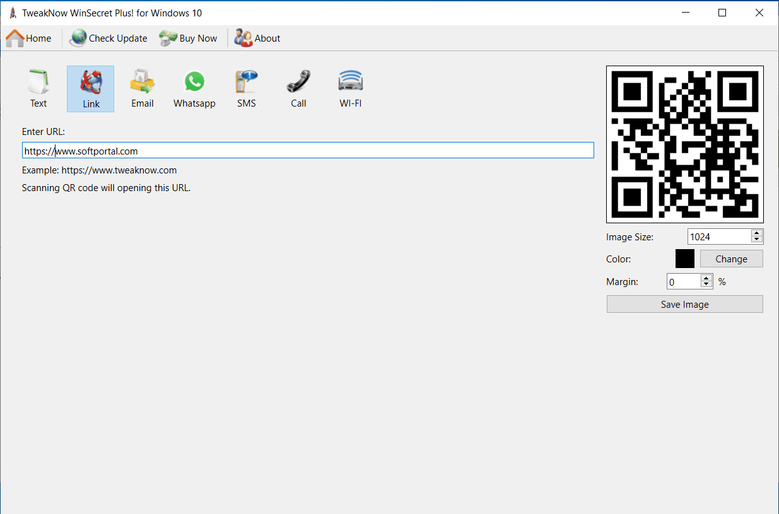The width and height of the screenshot is (779, 514).
Task: Select the Call QR code option
Action: pyautogui.click(x=298, y=89)
